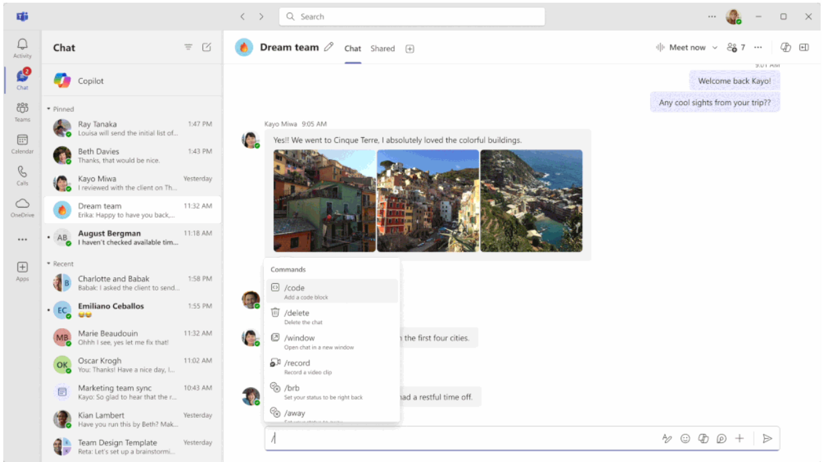Expand the Meet now dropdown arrow

point(715,48)
